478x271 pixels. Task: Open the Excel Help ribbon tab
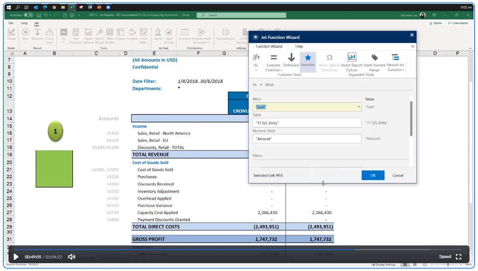tap(24, 23)
